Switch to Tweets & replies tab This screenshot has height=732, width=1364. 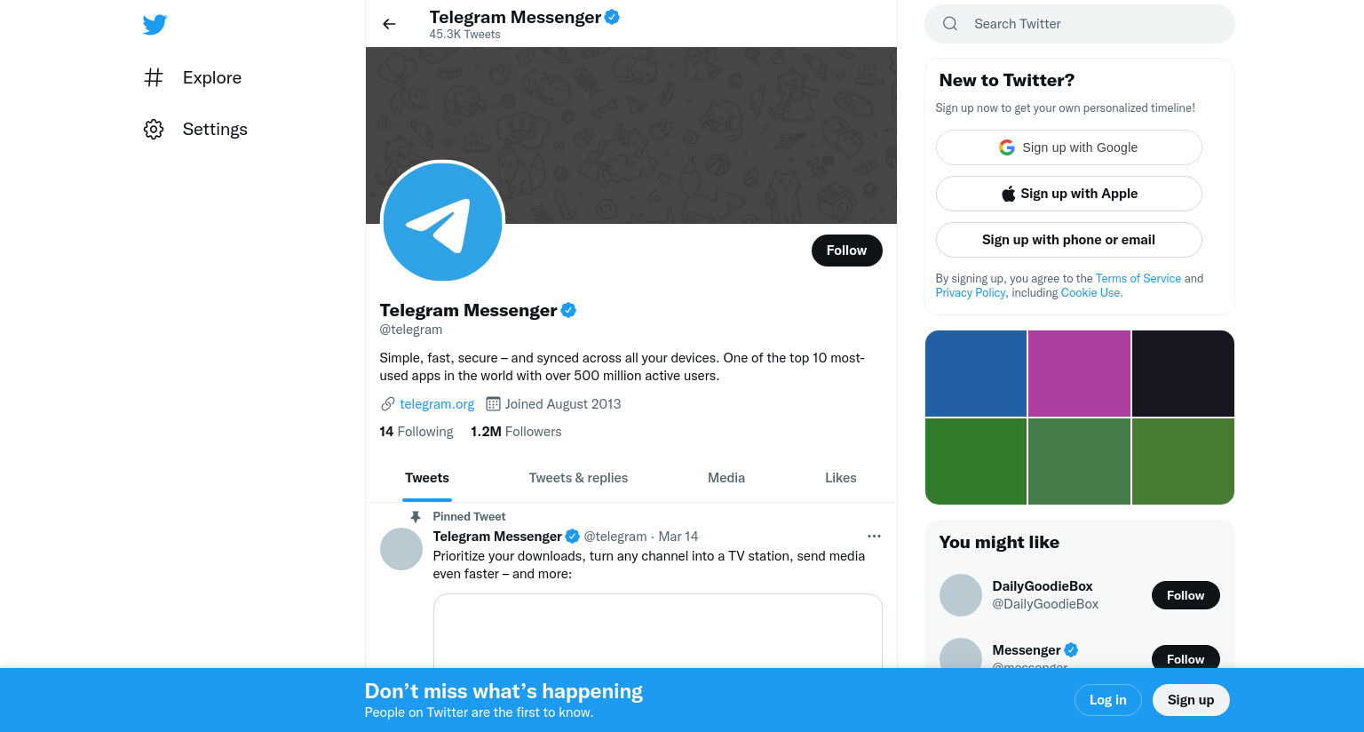578,478
